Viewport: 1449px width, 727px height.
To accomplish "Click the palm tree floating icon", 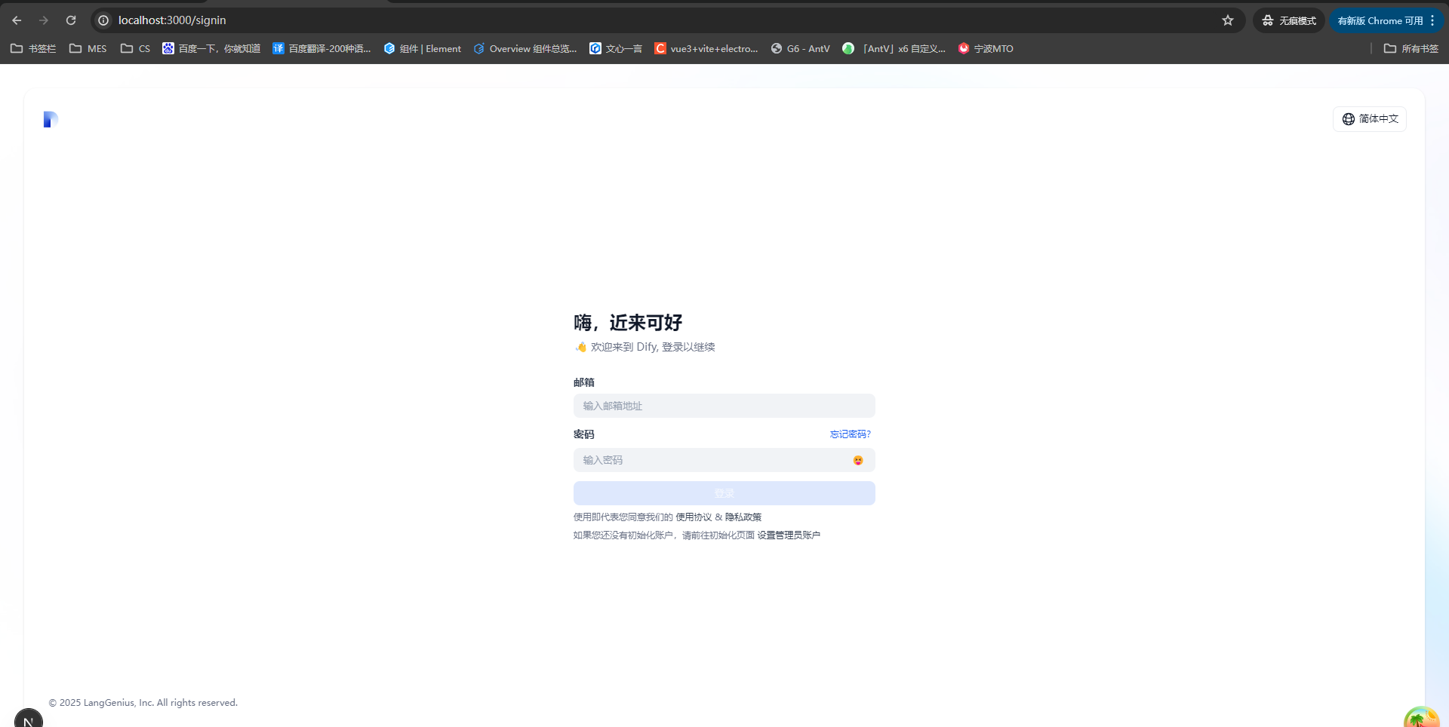I will [1422, 717].
